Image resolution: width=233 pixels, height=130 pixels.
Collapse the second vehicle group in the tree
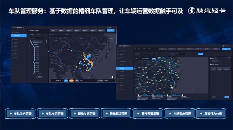coord(32,62)
